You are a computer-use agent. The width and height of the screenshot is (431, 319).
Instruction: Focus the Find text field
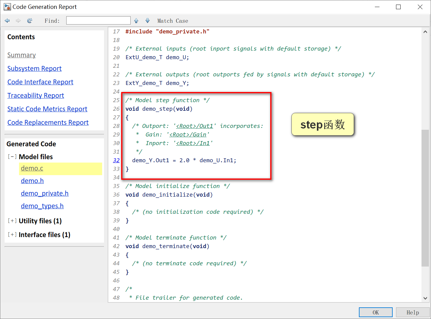tap(98, 21)
